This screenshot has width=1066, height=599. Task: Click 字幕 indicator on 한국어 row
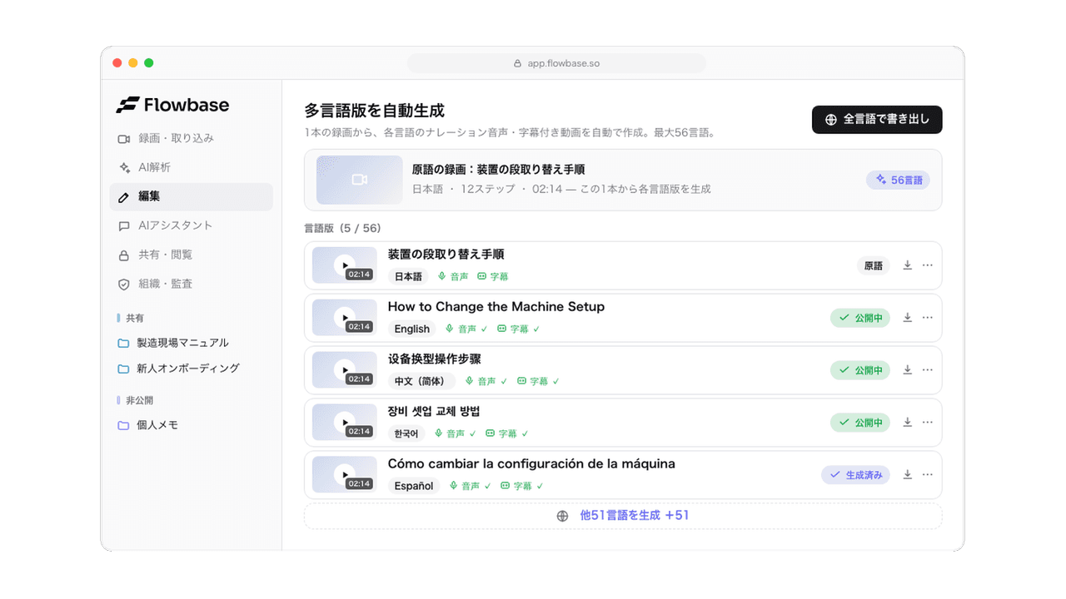coord(506,433)
